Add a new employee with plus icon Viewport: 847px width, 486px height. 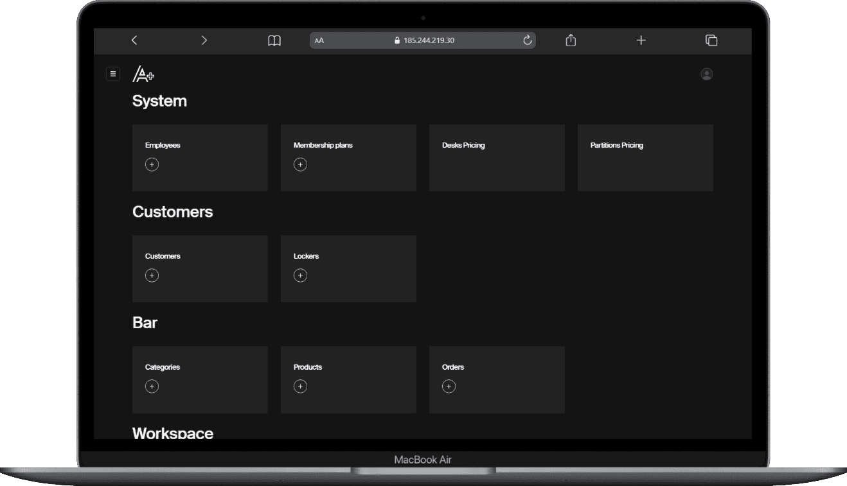coord(152,165)
